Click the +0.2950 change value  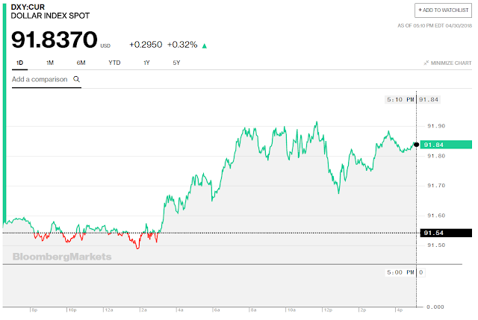click(x=146, y=45)
